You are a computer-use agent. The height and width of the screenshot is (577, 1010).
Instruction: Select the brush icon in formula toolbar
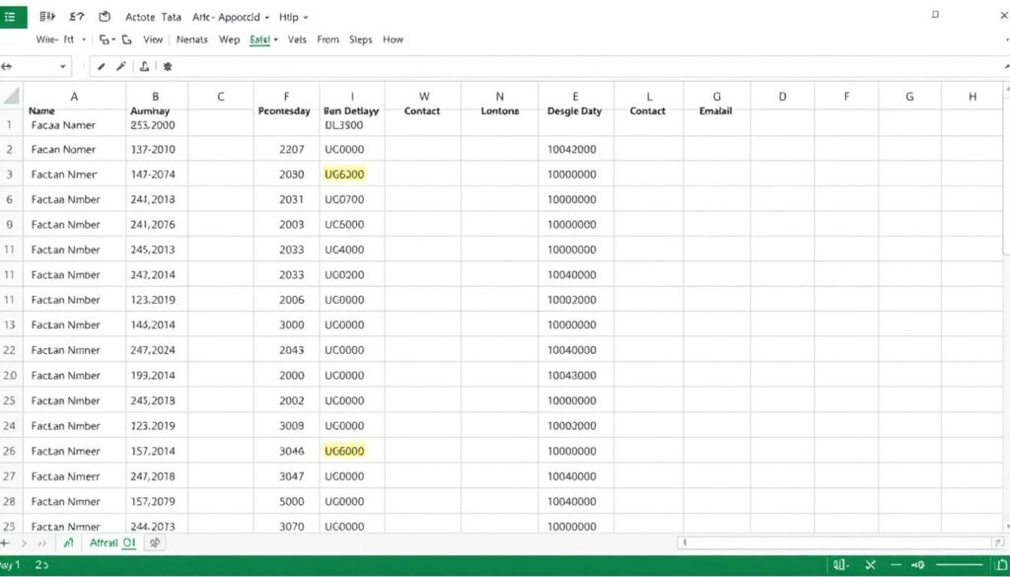[x=121, y=66]
